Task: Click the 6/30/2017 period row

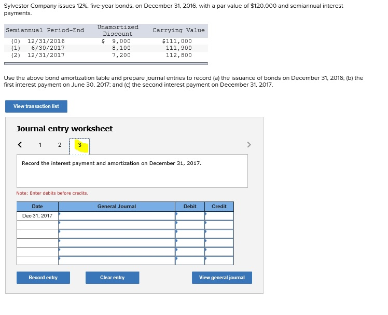Action: coord(106,48)
